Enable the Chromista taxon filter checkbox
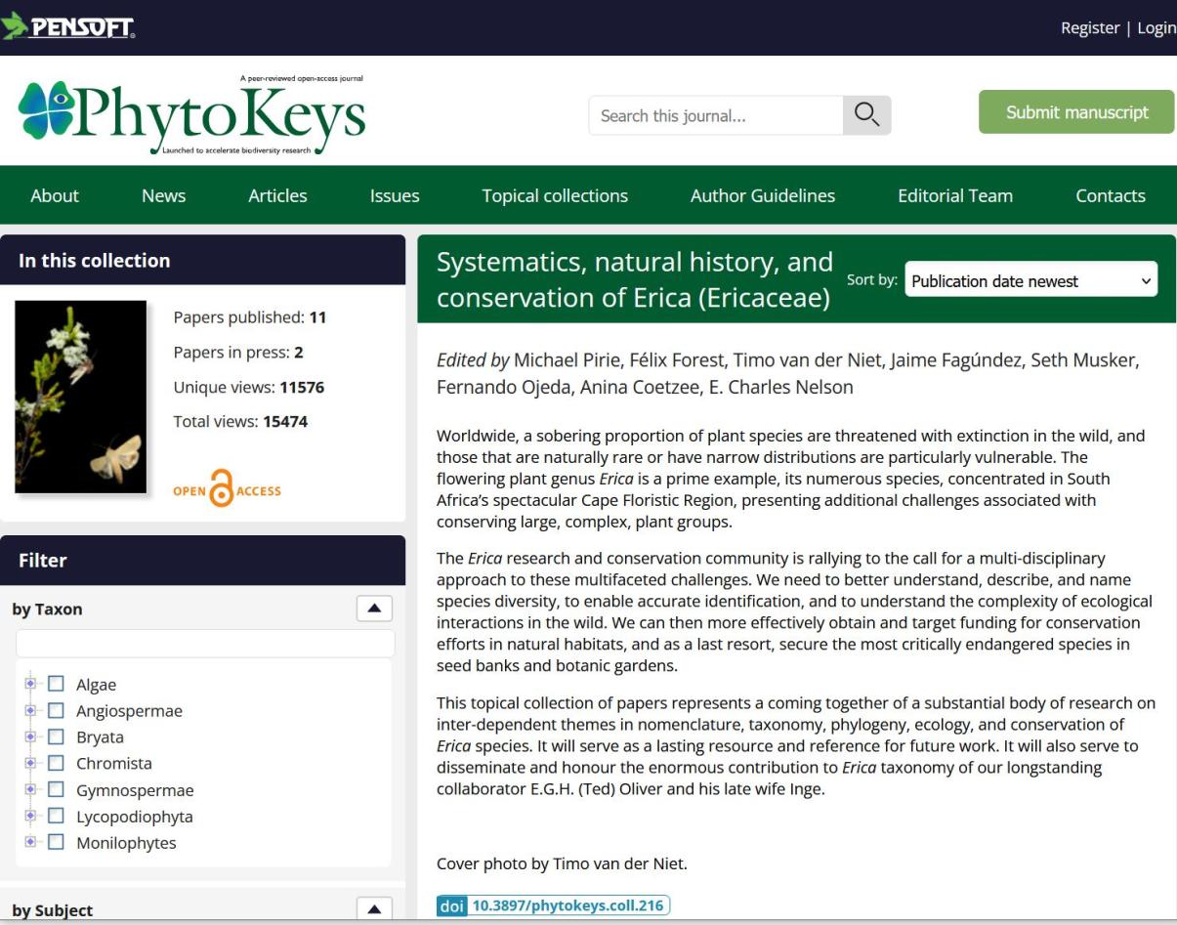The image size is (1177, 925). (x=57, y=764)
